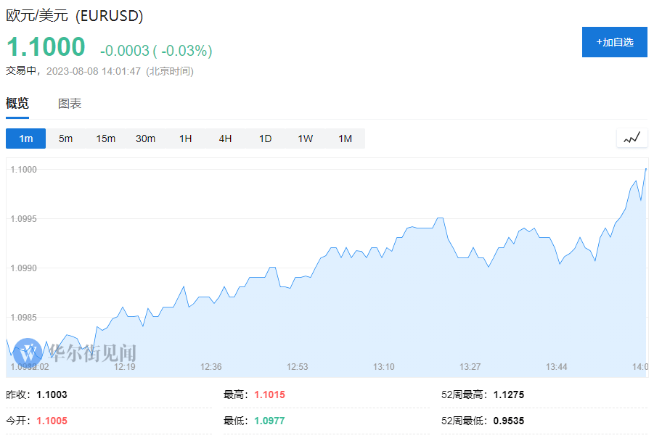662x446 pixels.
Task: Set chart period to 1H
Action: coord(186,139)
